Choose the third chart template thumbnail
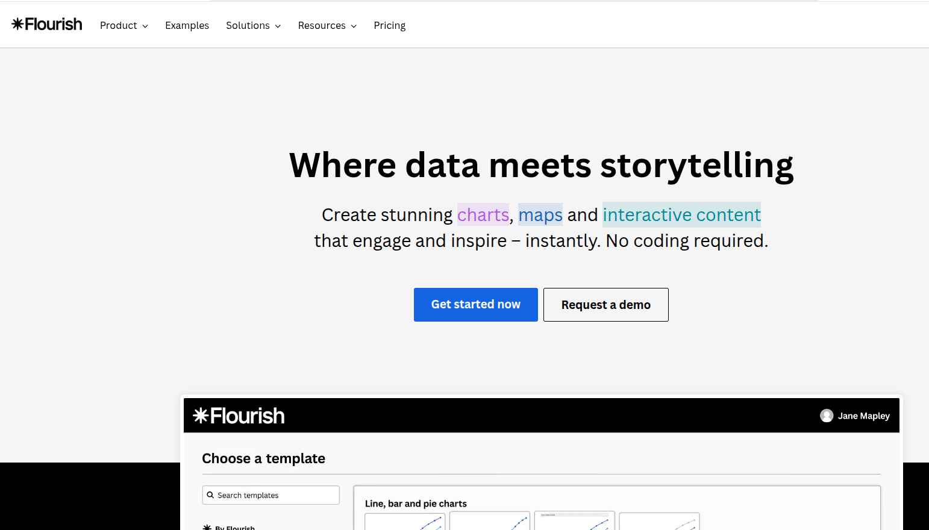 [574, 522]
